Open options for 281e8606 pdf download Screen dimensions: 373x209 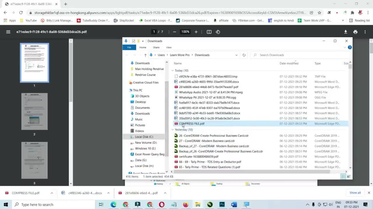pyautogui.click(x=165, y=193)
